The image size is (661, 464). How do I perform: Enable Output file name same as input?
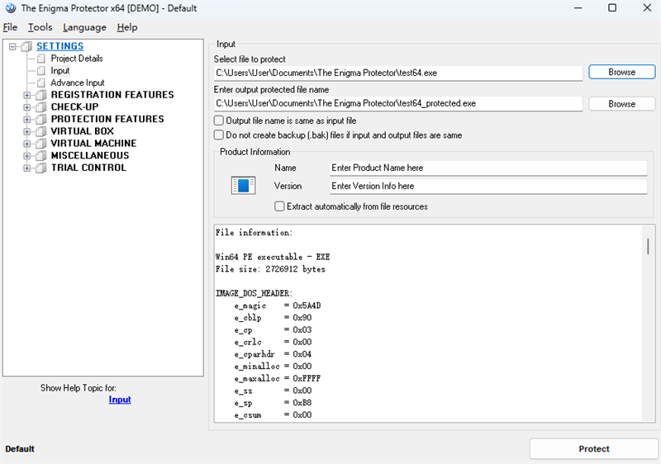[x=219, y=121]
